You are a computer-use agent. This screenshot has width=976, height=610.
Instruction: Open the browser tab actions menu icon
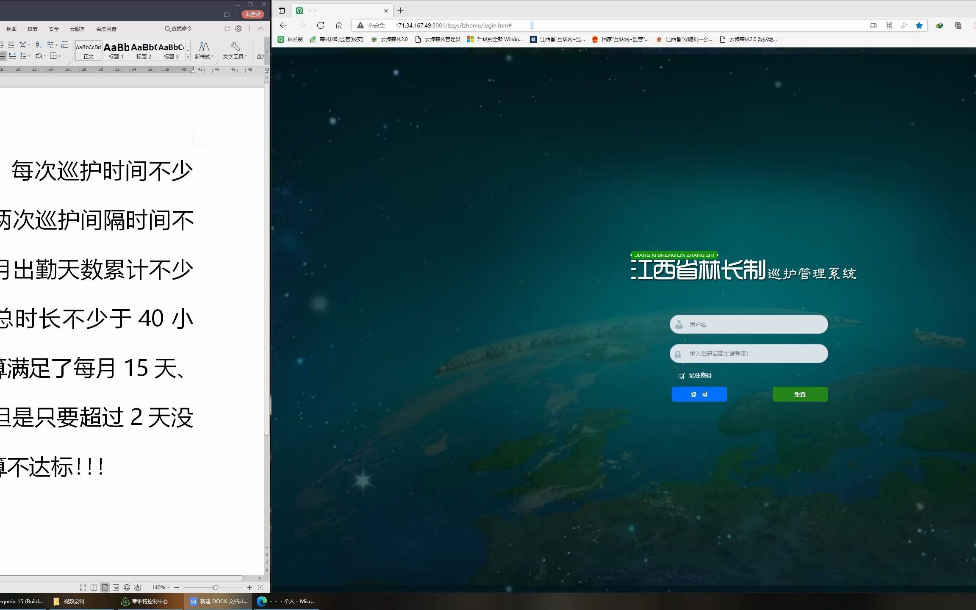[x=282, y=11]
